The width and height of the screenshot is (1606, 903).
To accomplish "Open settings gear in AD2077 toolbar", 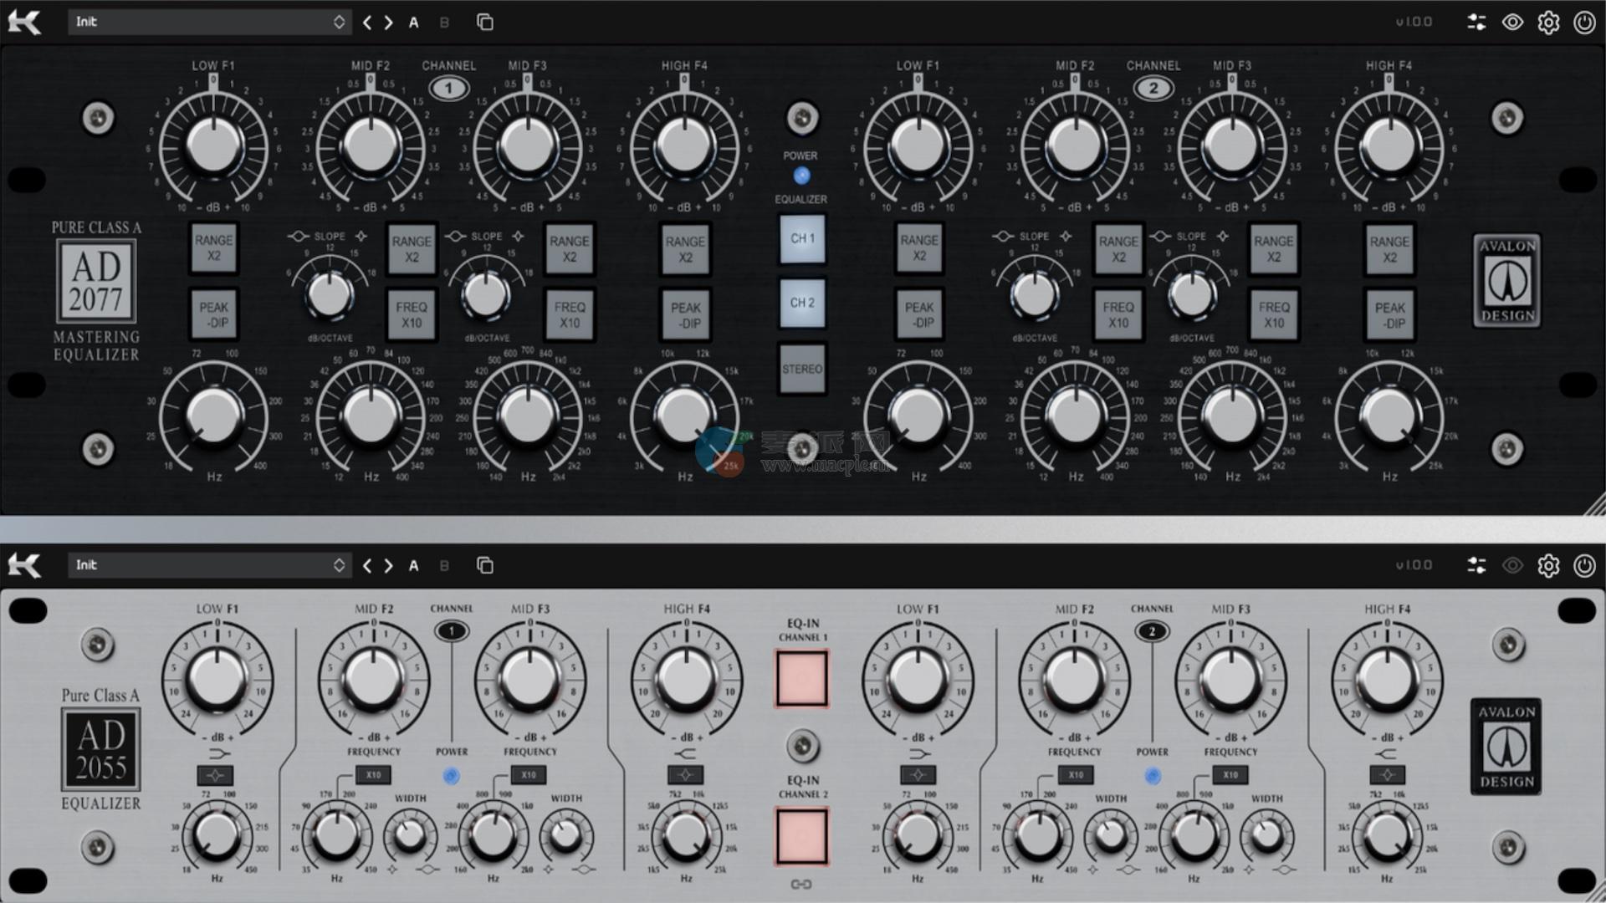I will tap(1548, 23).
